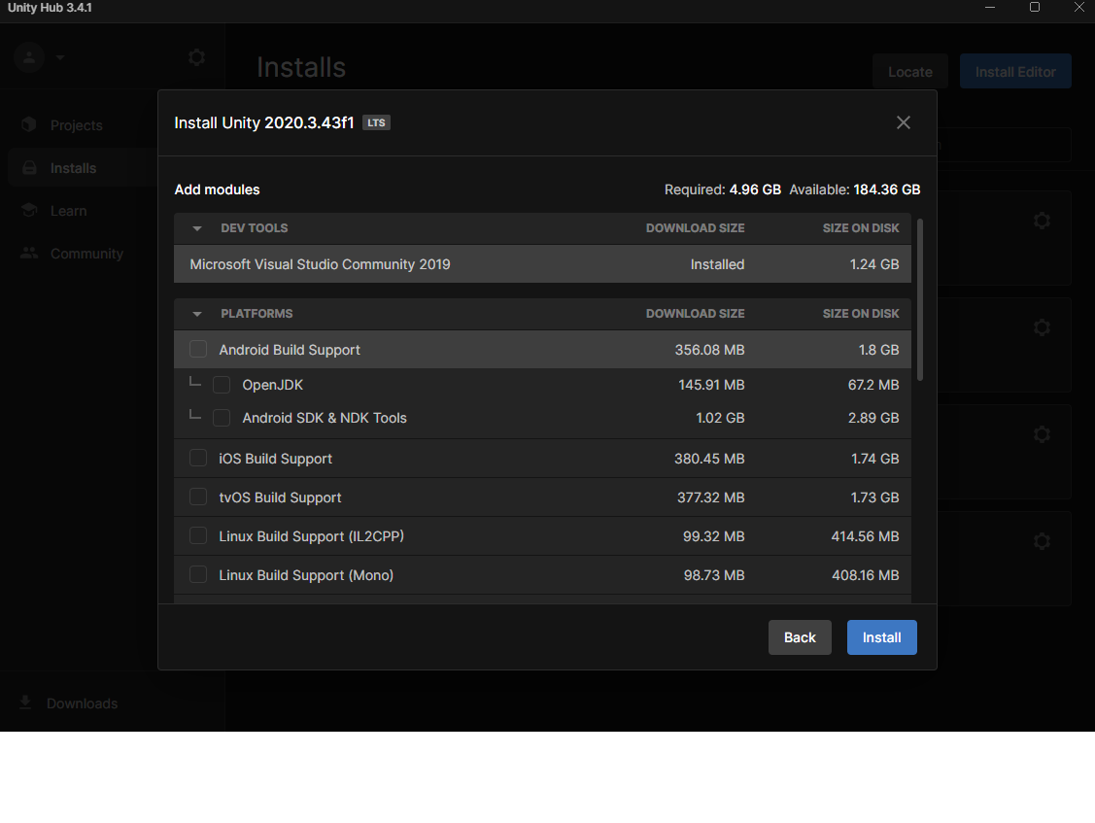Open the Projects section icon
Screen dimensions: 1095x823
(30, 124)
